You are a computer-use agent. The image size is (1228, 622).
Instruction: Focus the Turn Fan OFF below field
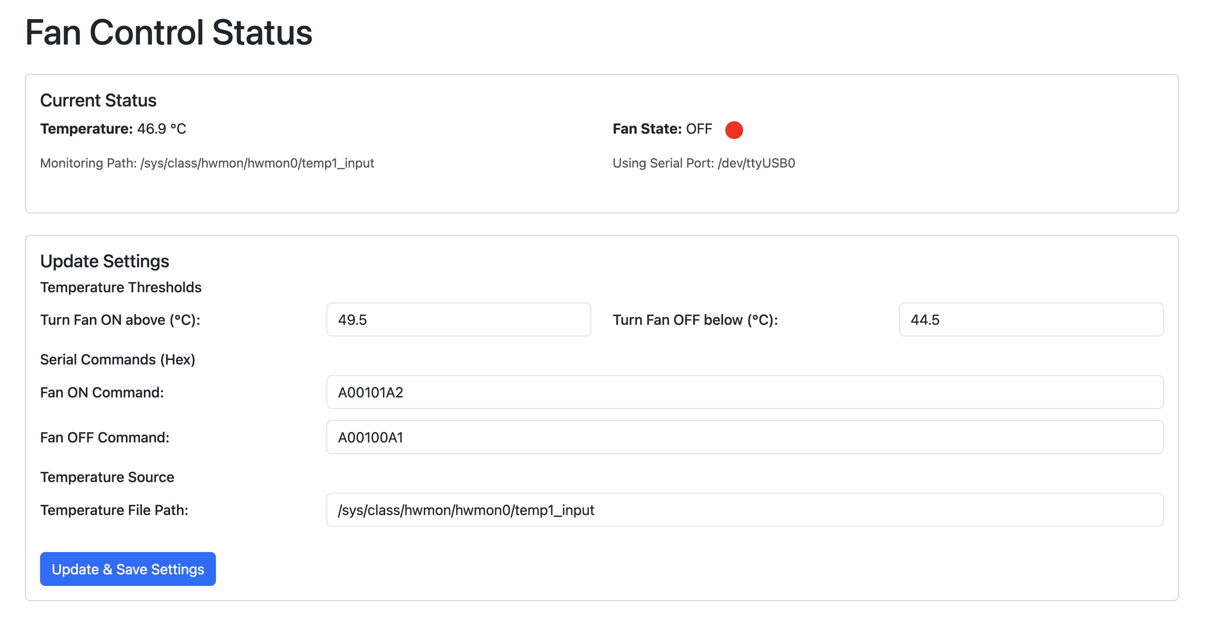click(1030, 319)
